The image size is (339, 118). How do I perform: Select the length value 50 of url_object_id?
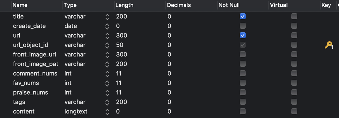click(119, 45)
